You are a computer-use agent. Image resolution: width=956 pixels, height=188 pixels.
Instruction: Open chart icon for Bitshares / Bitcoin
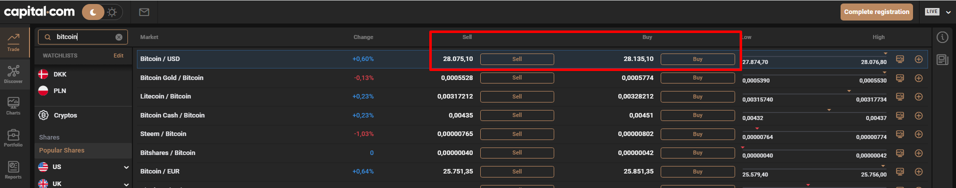[x=900, y=153]
